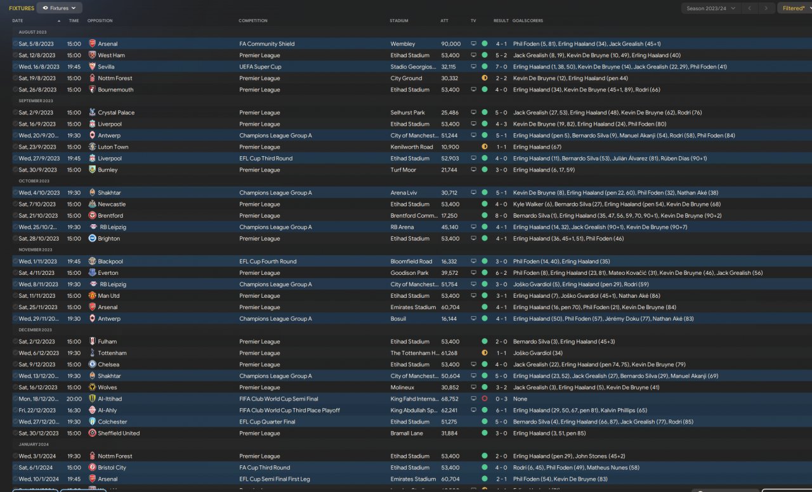The height and width of the screenshot is (492, 812).
Task: Click the Al-Ittihad club badge
Action: click(93, 398)
